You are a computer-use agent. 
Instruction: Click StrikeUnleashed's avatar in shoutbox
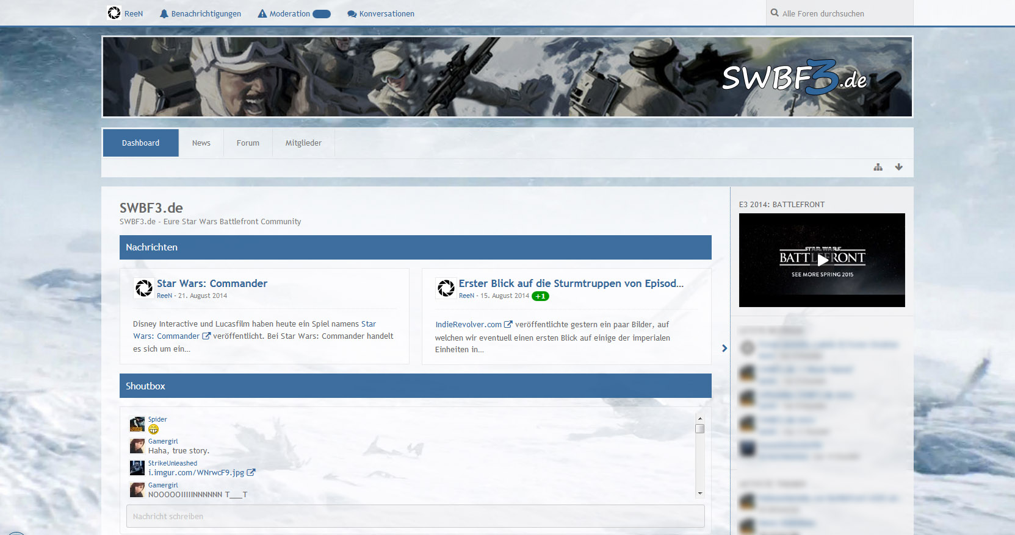[137, 468]
